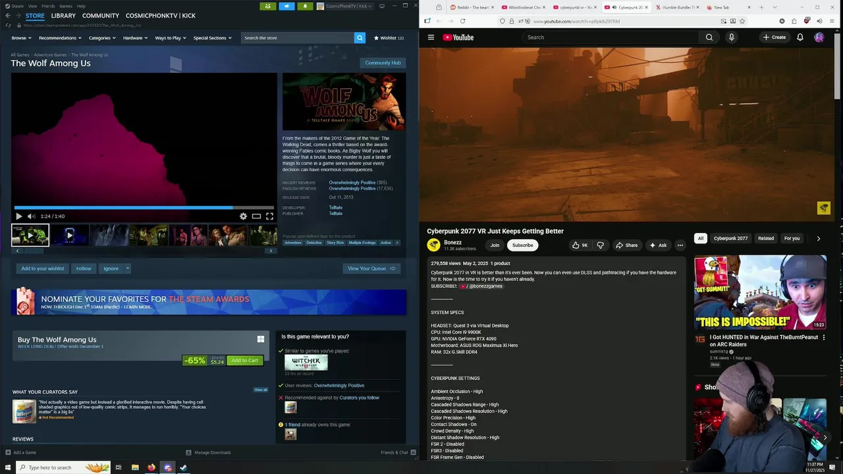
Task: Open the Steam Wishlist
Action: pos(389,38)
